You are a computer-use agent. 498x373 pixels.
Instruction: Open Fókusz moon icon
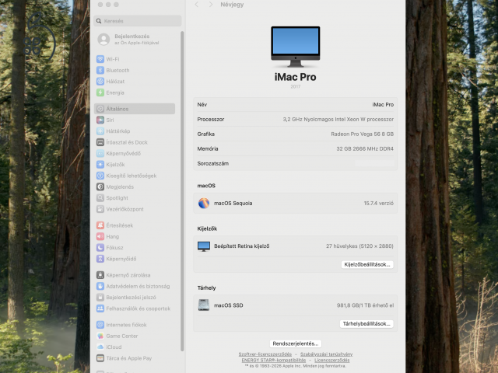click(100, 247)
